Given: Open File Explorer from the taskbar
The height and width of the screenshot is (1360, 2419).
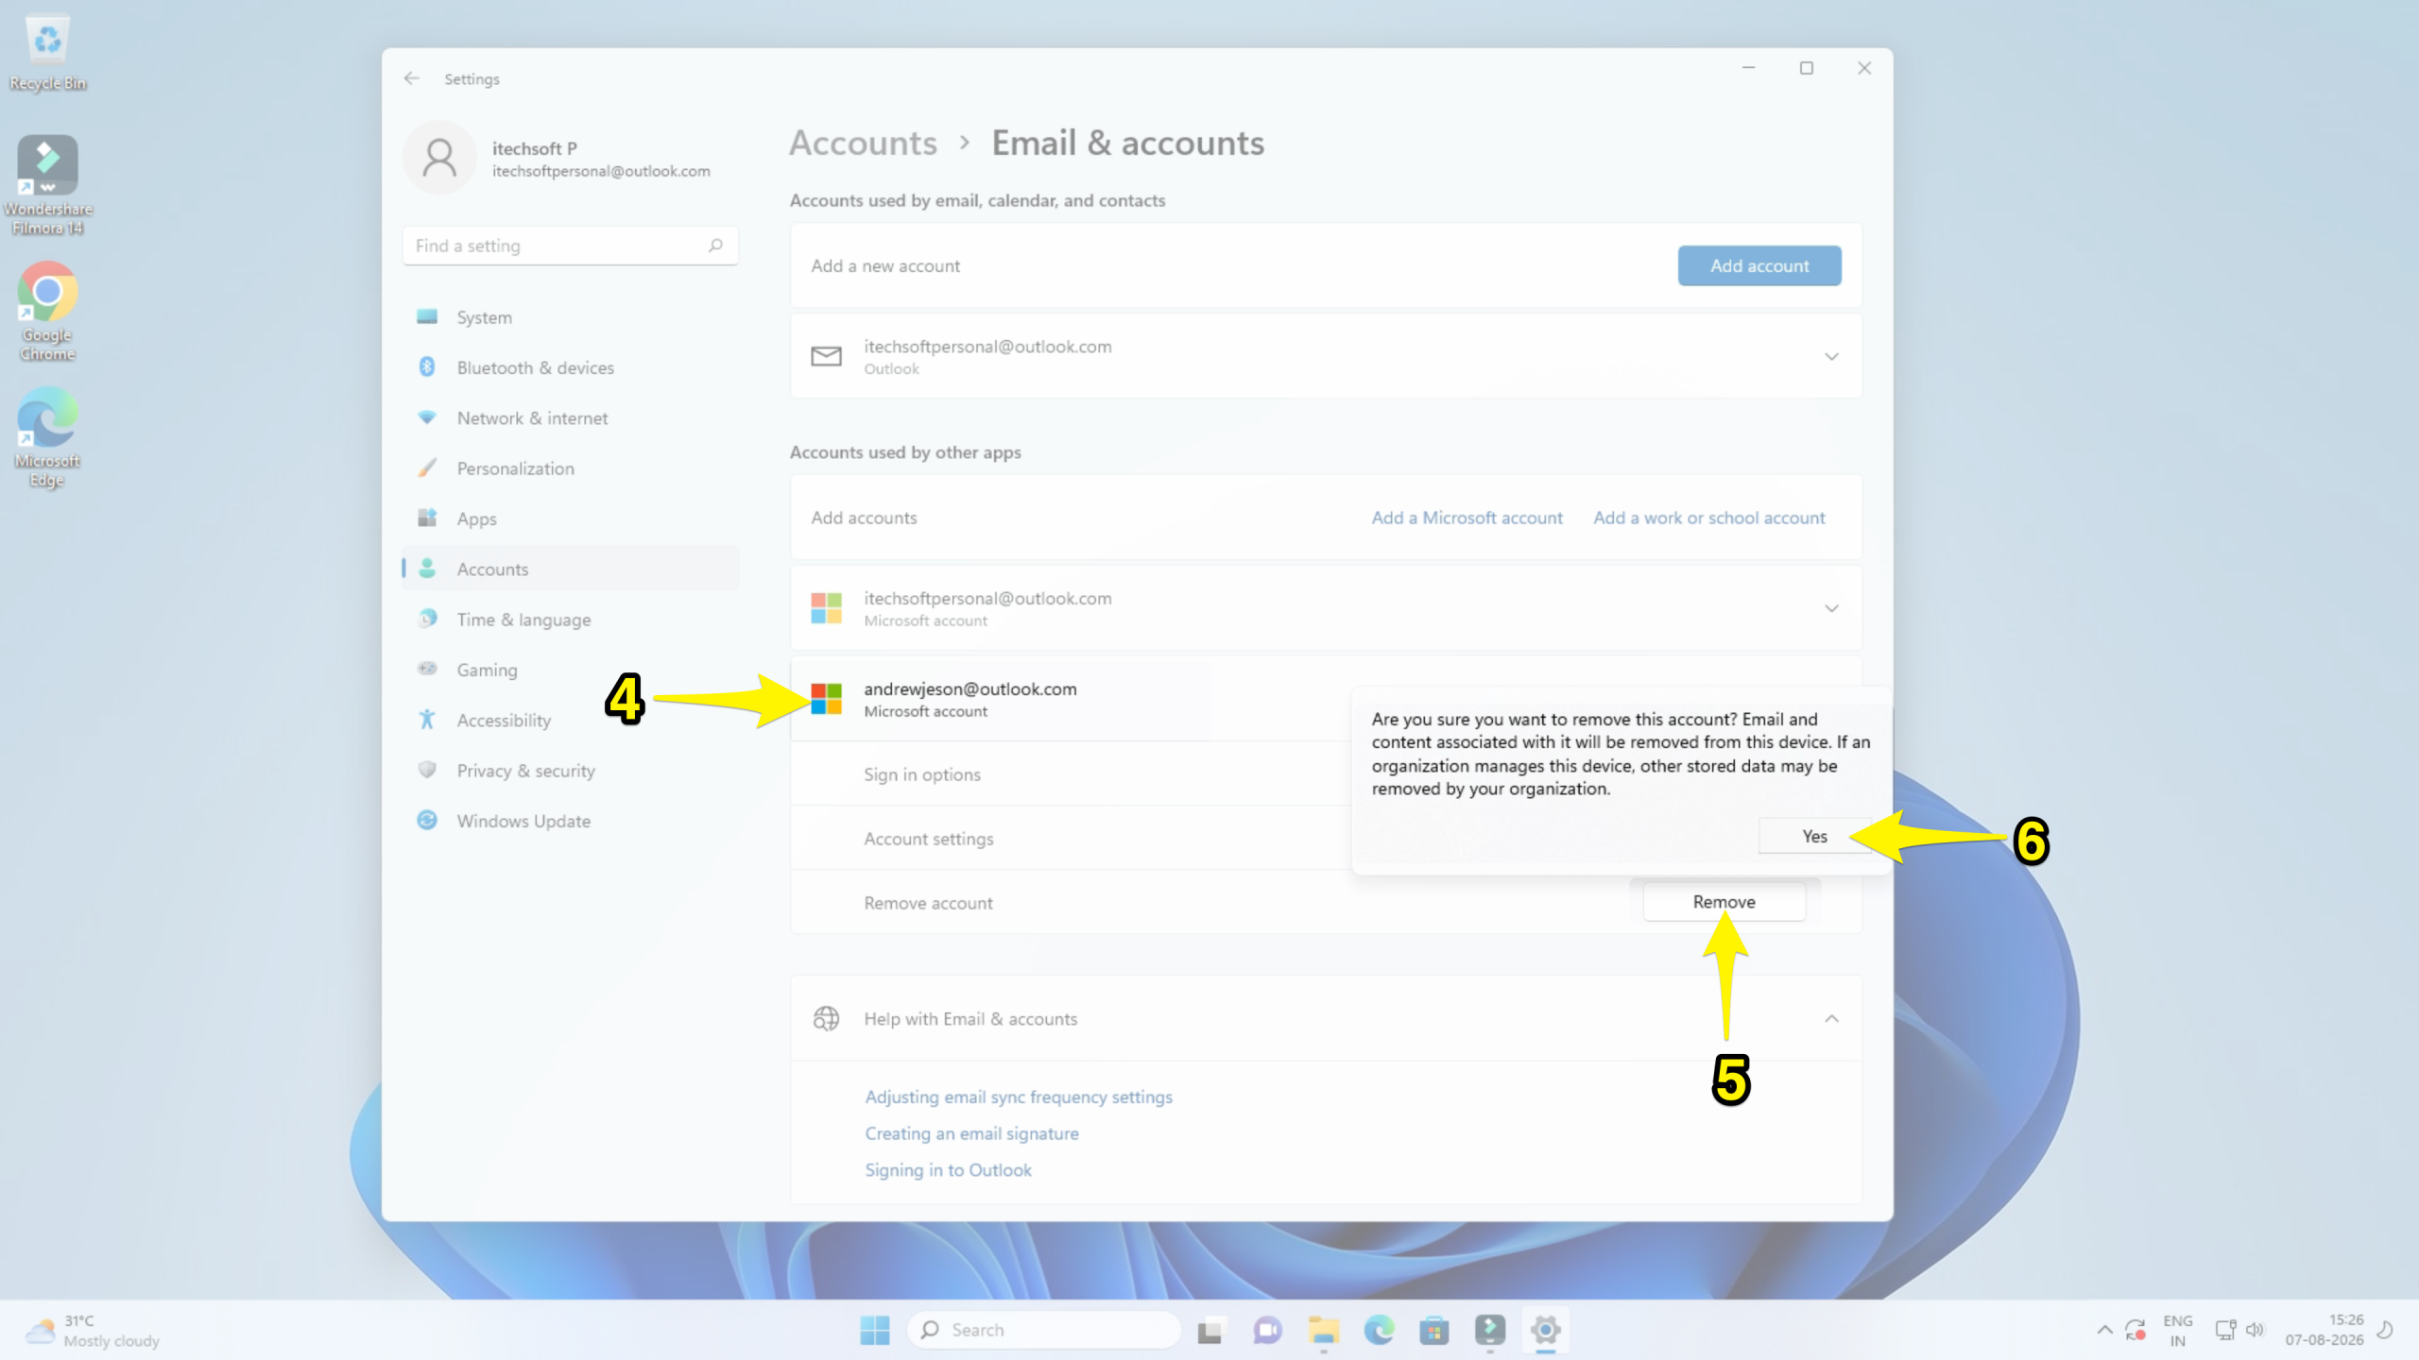Looking at the screenshot, I should click(x=1323, y=1330).
